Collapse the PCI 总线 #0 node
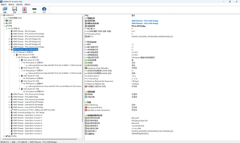This screenshot has height=143, width=240. coord(7,29)
